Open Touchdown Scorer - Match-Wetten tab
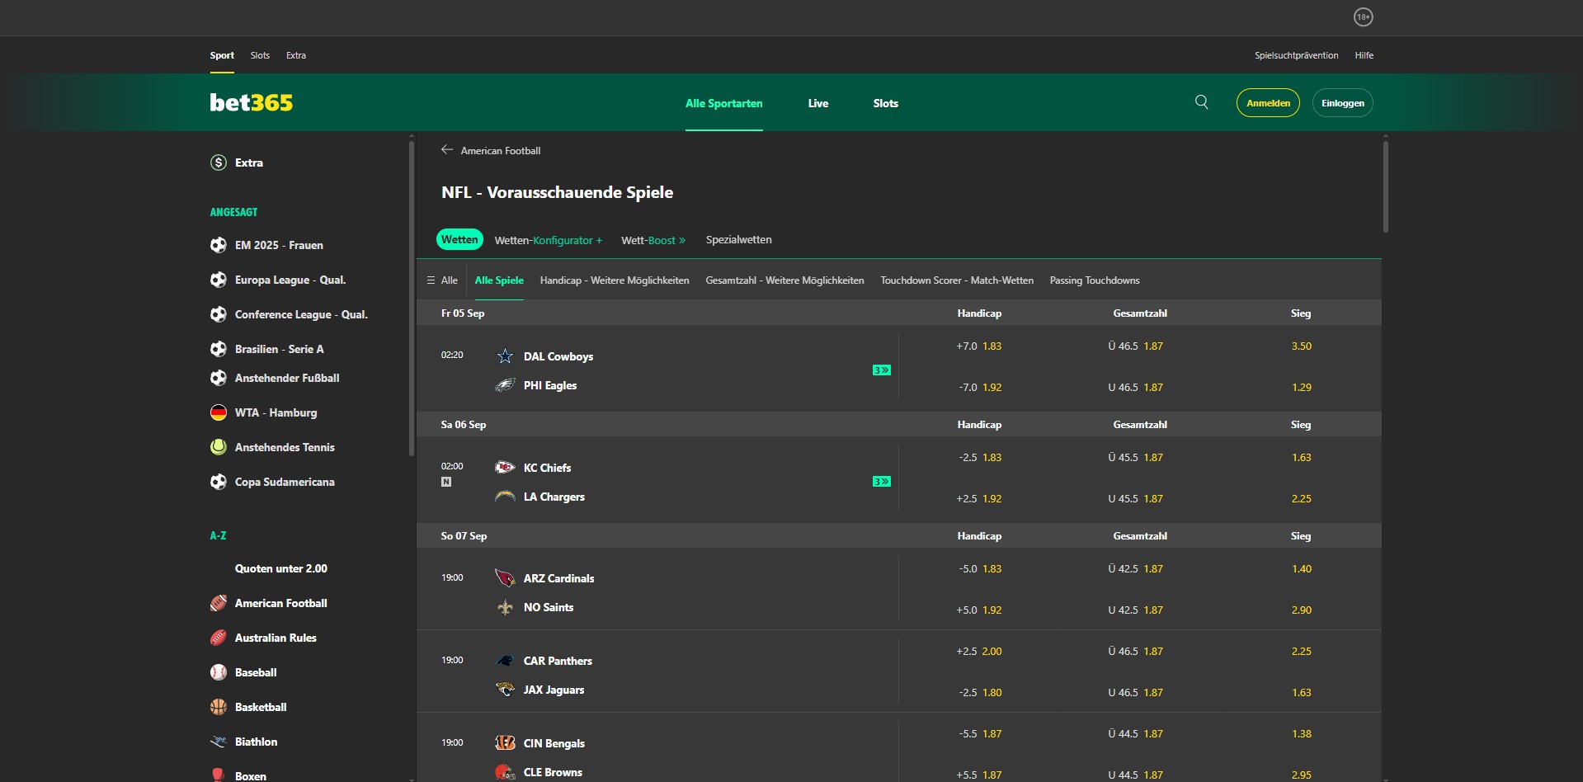The width and height of the screenshot is (1583, 782). point(956,280)
